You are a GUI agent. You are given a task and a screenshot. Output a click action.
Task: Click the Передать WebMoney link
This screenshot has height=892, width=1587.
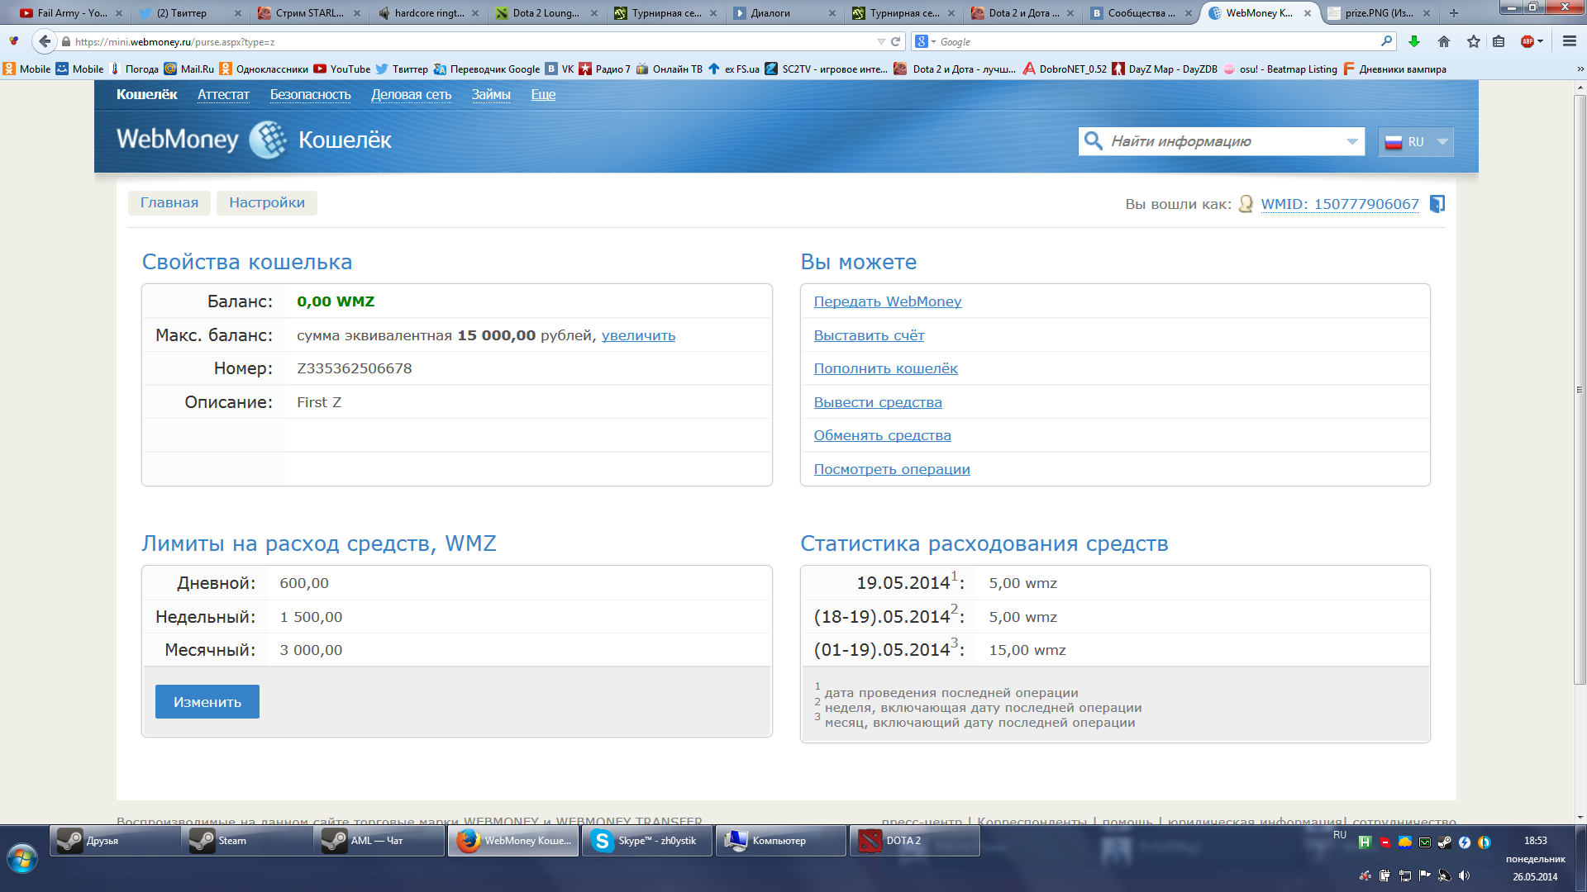point(888,302)
